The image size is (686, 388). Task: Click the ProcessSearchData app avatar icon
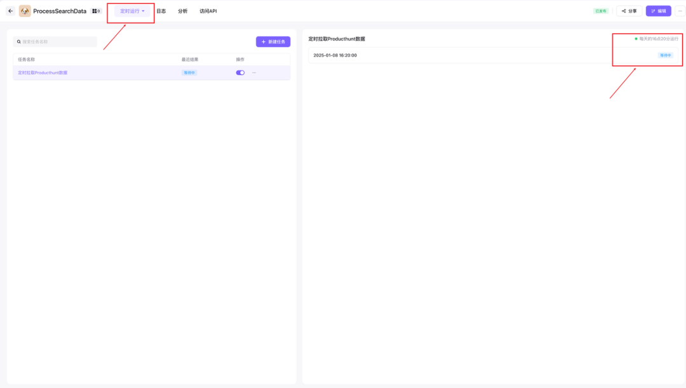25,11
